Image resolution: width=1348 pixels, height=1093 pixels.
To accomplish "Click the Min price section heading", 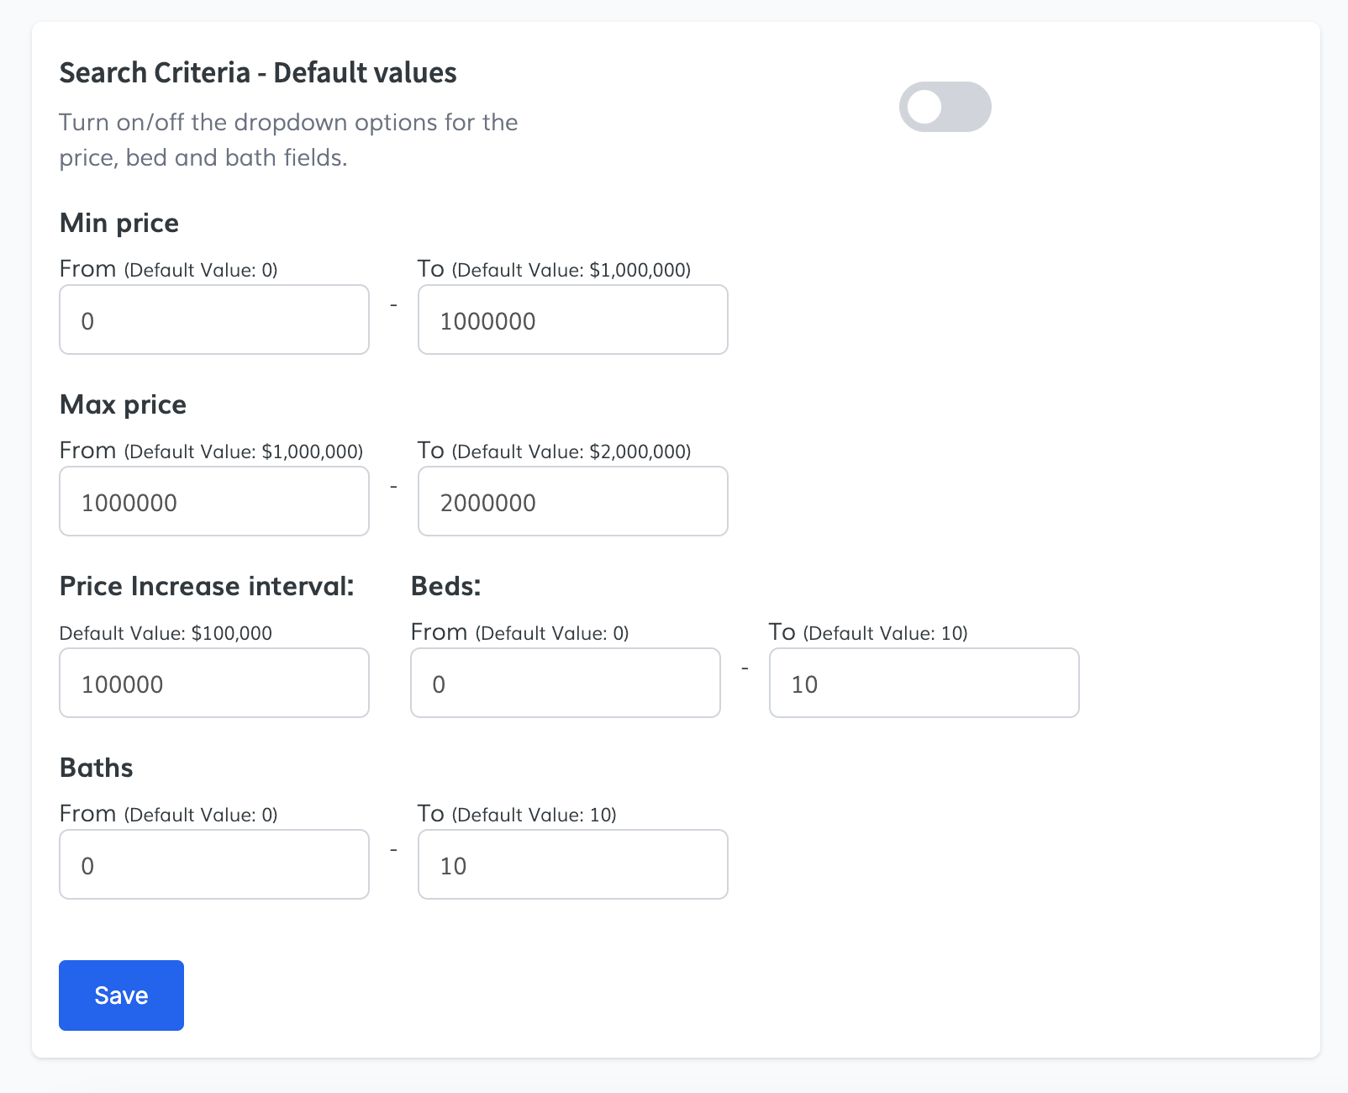I will 119,224.
